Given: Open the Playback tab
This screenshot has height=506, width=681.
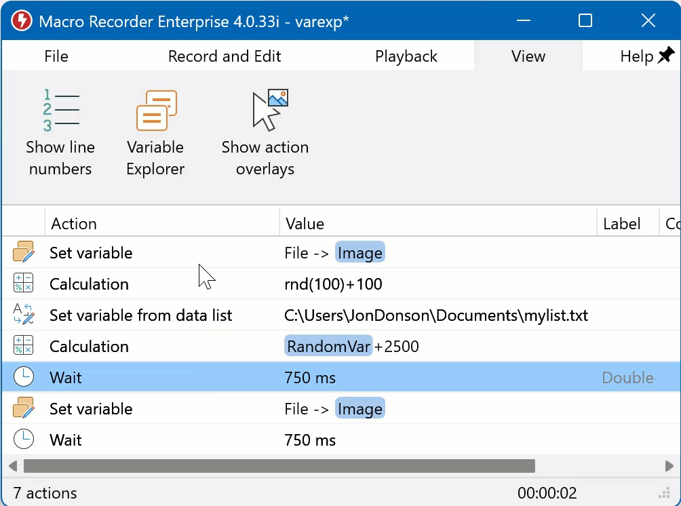Looking at the screenshot, I should point(406,56).
